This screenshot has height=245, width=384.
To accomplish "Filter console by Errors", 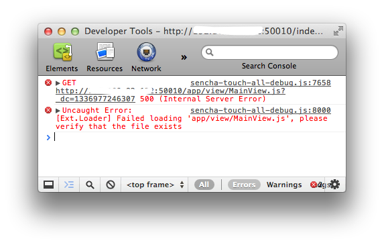I will [x=244, y=185].
